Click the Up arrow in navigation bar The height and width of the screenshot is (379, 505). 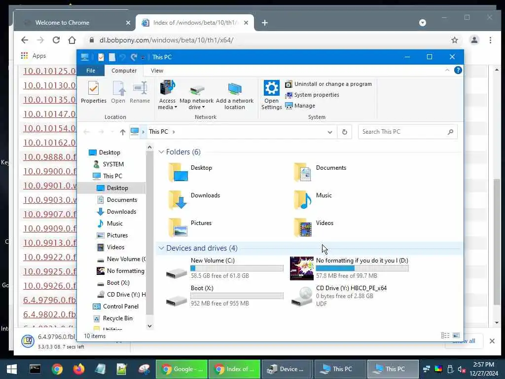point(122,132)
